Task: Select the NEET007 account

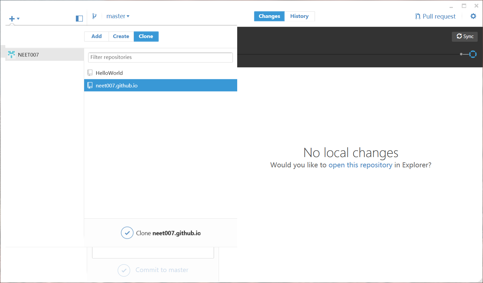Action: click(x=45, y=55)
